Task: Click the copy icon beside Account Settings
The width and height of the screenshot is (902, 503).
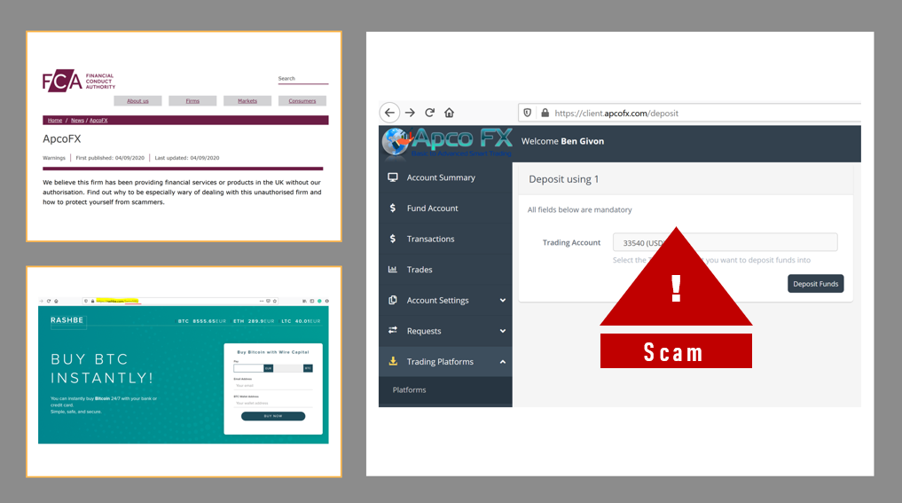Action: point(392,300)
